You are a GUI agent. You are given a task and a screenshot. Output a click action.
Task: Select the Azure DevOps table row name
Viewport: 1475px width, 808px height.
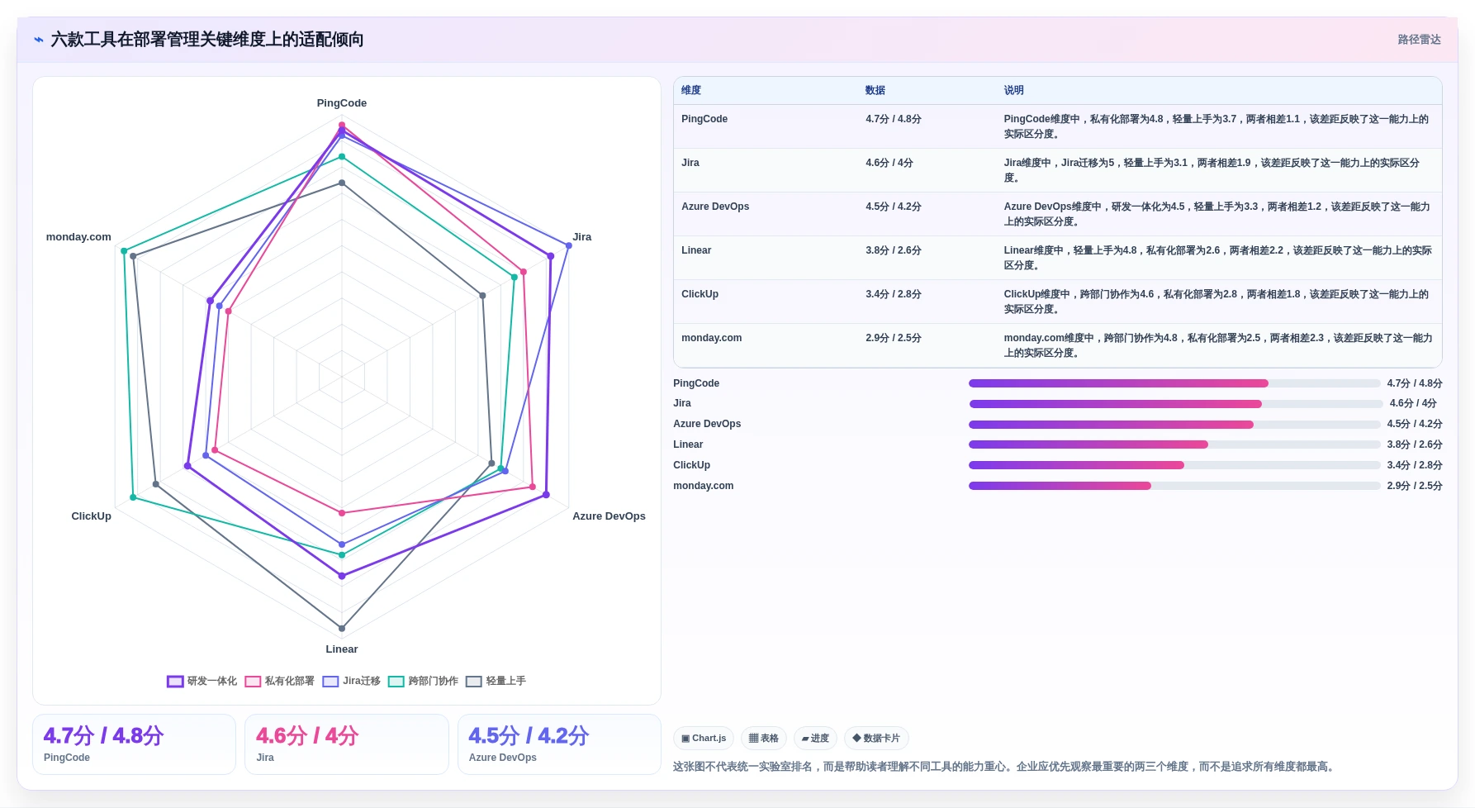[715, 207]
